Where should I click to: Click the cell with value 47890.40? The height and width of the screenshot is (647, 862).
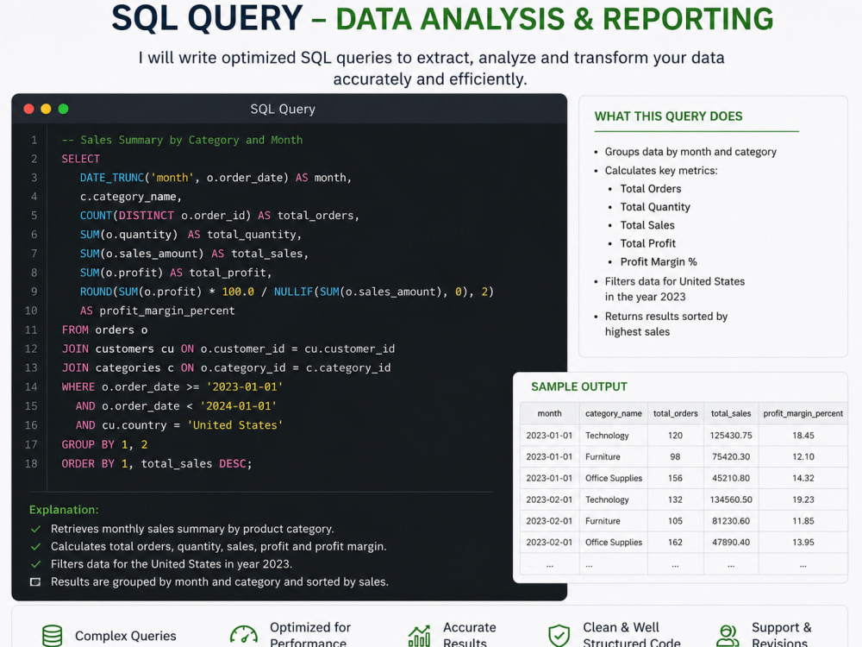[731, 543]
